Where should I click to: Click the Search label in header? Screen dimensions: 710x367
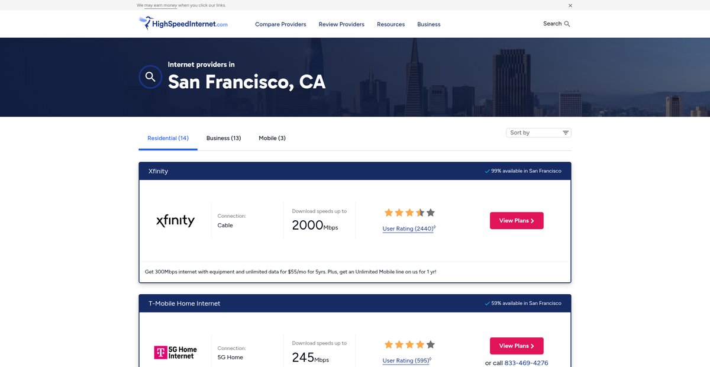pyautogui.click(x=552, y=24)
